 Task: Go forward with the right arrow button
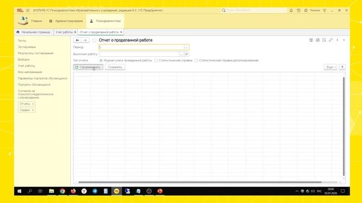coord(85,40)
